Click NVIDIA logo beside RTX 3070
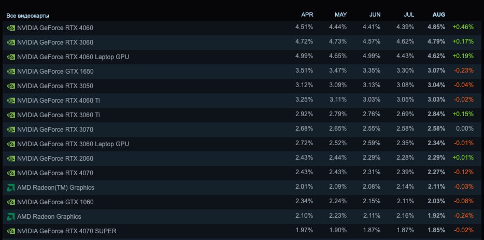The width and height of the screenshot is (484, 240). tap(11, 130)
